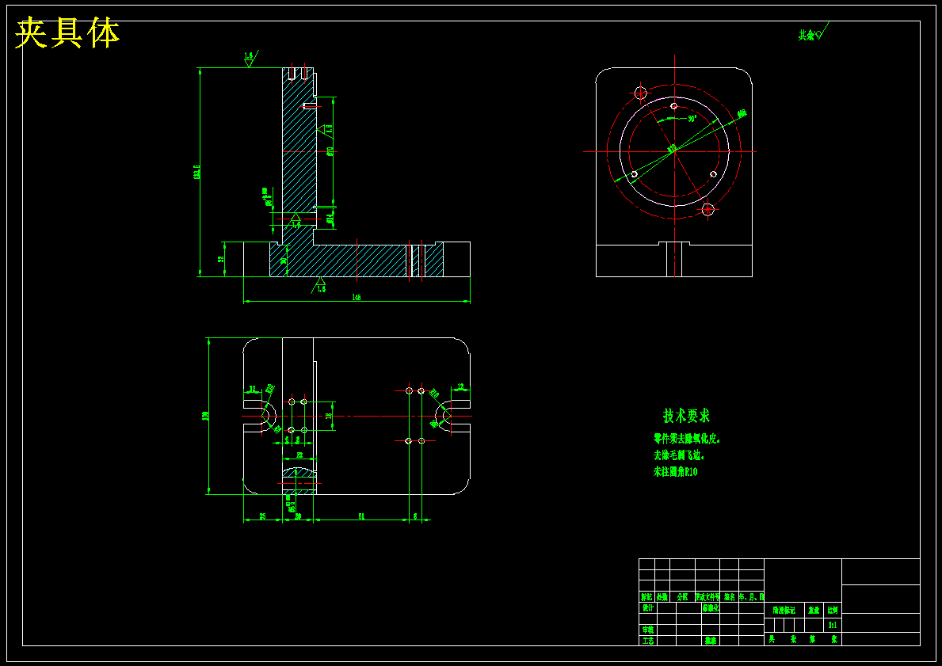Select the right 12 slot width dimension
942x666 pixels.
pyautogui.click(x=461, y=386)
